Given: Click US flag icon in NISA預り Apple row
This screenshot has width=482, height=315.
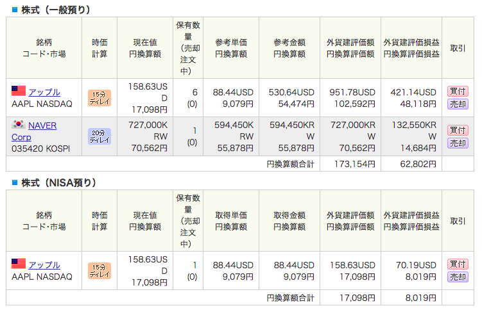Looking at the screenshot, I should tap(19, 264).
